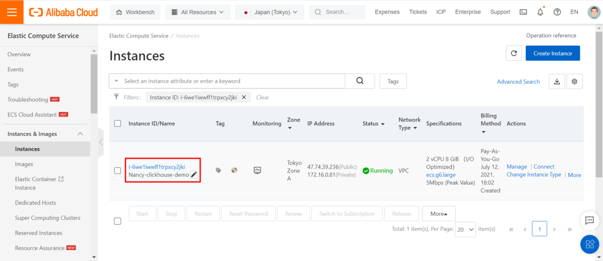Viewport: 603px width, 261px height.
Task: Open Tickets top menu
Action: (x=418, y=12)
